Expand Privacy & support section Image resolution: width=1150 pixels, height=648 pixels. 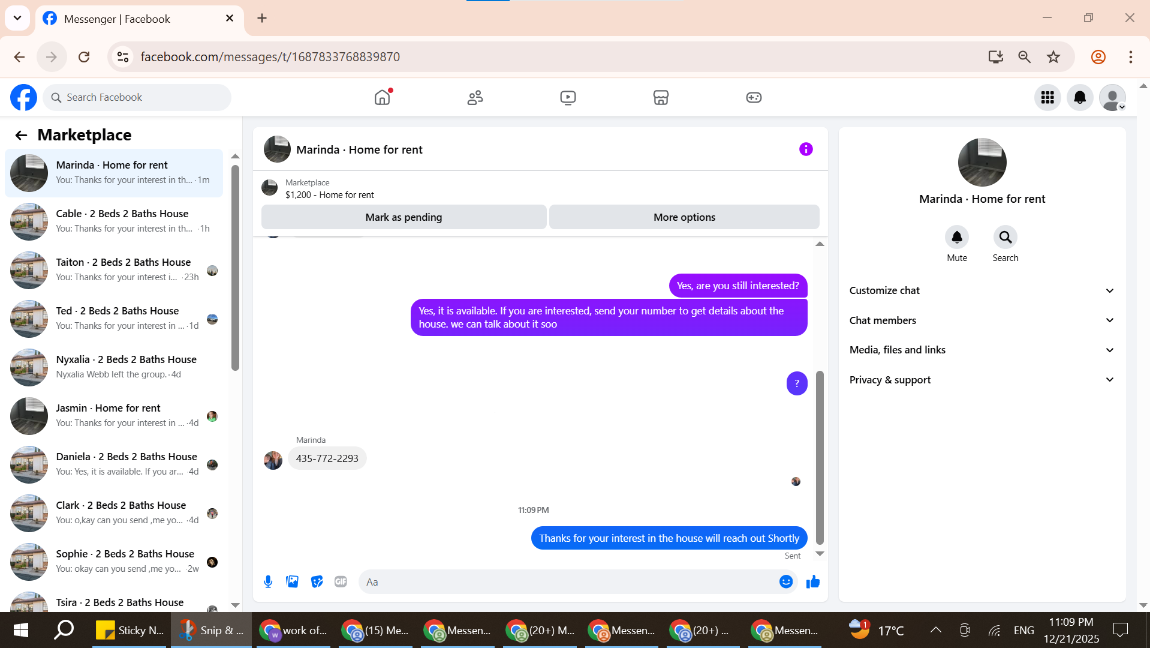[982, 380]
